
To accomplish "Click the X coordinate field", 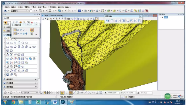I will pyautogui.click(x=113, y=93).
